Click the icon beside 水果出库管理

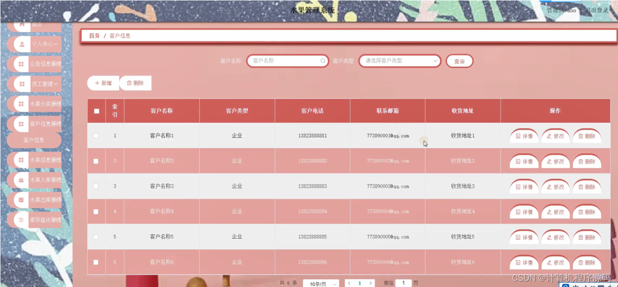(x=21, y=200)
